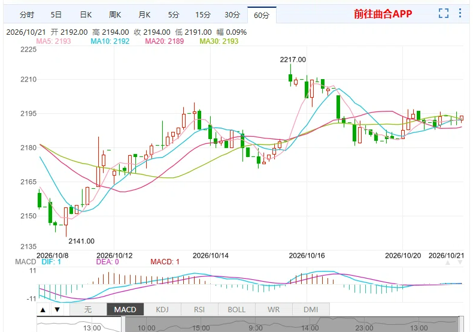The width and height of the screenshot is (473, 332).
Task: Click the MA10: 2192 legend label
Action: (x=110, y=41)
